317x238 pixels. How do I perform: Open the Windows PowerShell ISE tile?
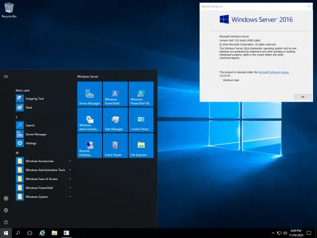tap(141, 94)
